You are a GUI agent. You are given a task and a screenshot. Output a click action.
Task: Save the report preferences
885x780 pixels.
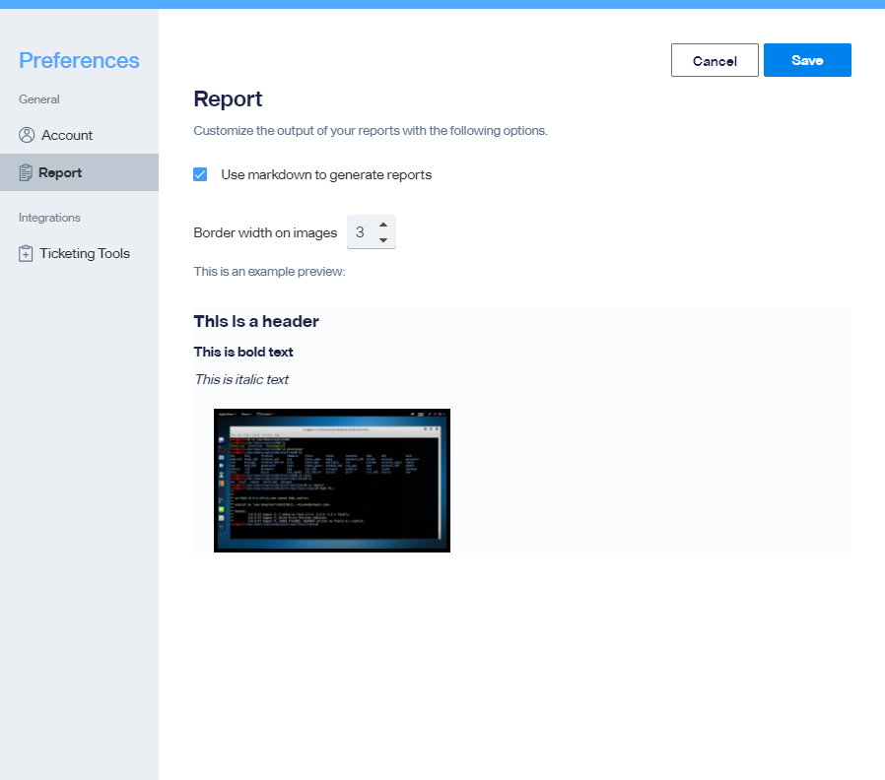807,60
